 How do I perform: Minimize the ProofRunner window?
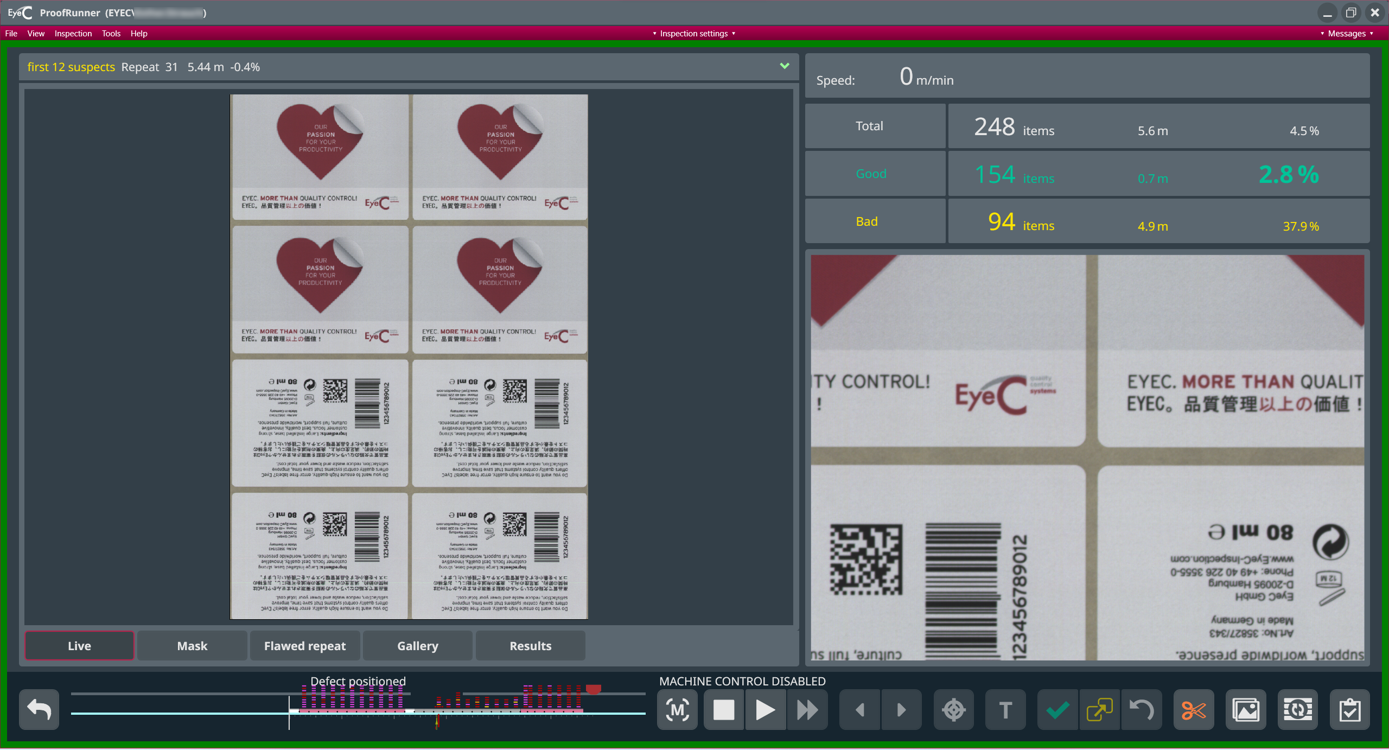1327,12
